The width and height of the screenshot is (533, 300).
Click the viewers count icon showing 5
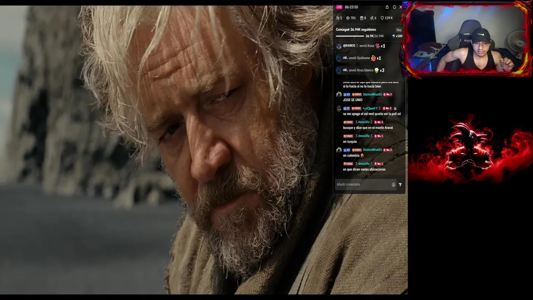pos(338,18)
